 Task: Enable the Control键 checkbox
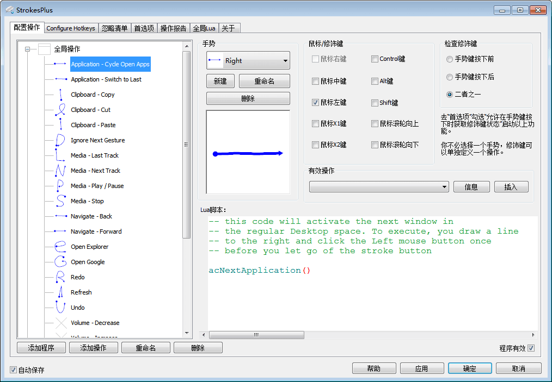pos(375,59)
